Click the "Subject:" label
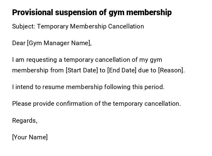The width and height of the screenshot is (212, 156). coord(24,26)
